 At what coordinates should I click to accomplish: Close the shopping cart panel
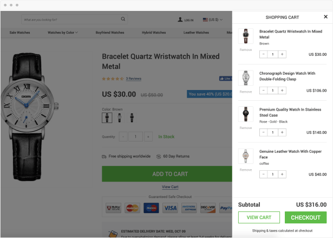325,17
